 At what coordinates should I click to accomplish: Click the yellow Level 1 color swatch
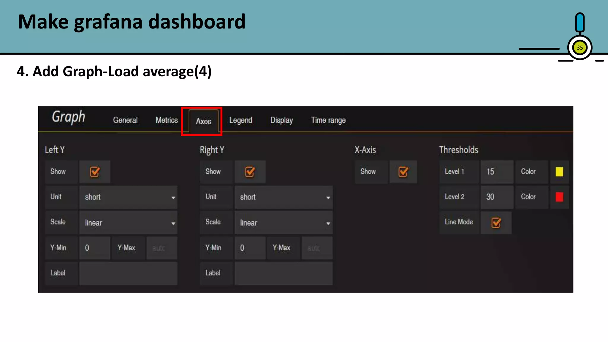[559, 172]
